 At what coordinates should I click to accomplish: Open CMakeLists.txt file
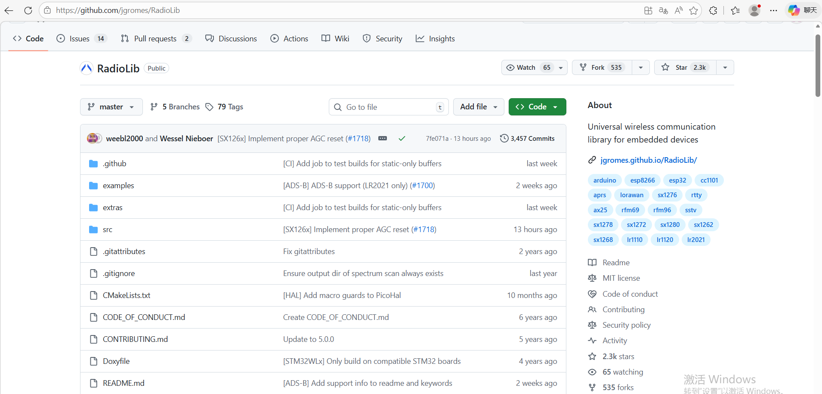click(127, 295)
